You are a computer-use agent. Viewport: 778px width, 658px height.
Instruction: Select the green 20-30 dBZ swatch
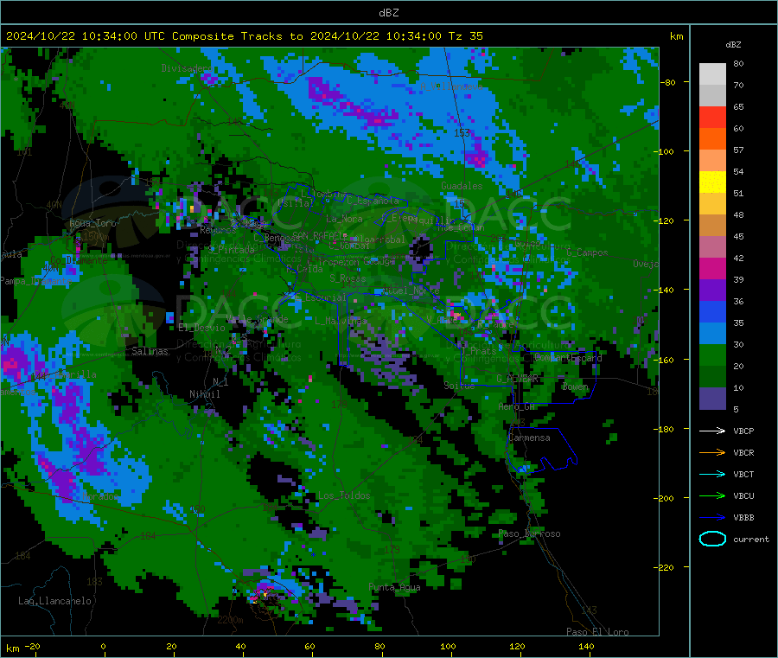(712, 355)
